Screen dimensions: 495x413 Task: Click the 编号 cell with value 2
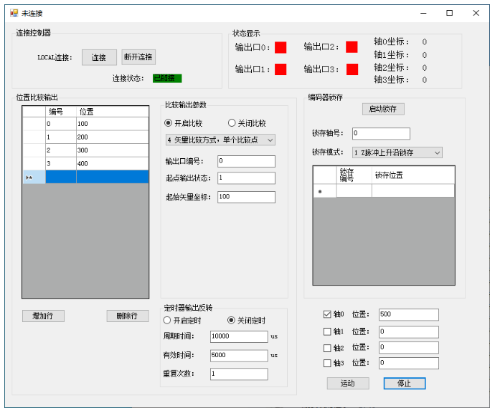point(60,150)
